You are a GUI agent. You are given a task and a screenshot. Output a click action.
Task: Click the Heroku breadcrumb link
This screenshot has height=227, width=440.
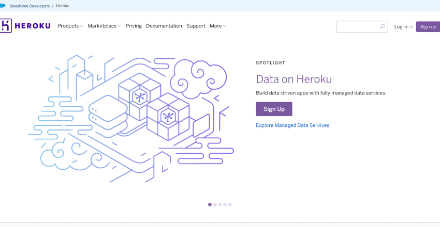click(63, 6)
